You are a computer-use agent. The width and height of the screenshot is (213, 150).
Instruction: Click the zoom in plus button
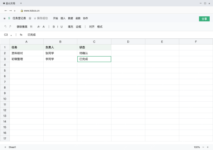[208, 147]
